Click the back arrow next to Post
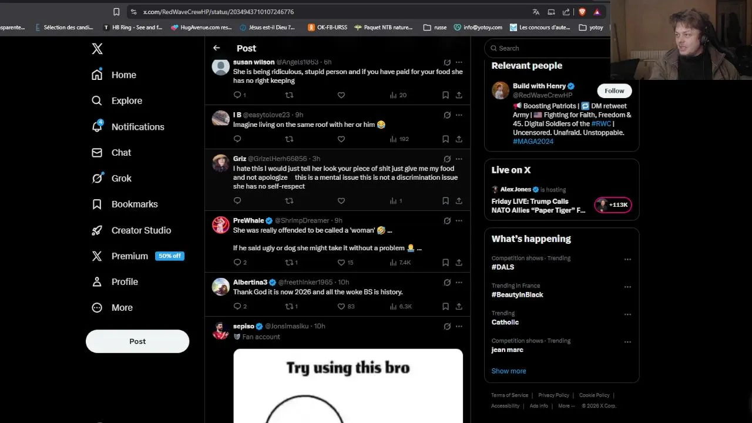This screenshot has width=752, height=423. [x=216, y=48]
